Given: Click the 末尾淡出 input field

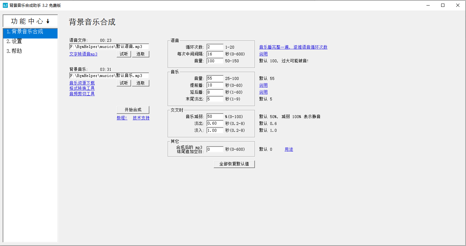Looking at the screenshot, I should (x=215, y=99).
